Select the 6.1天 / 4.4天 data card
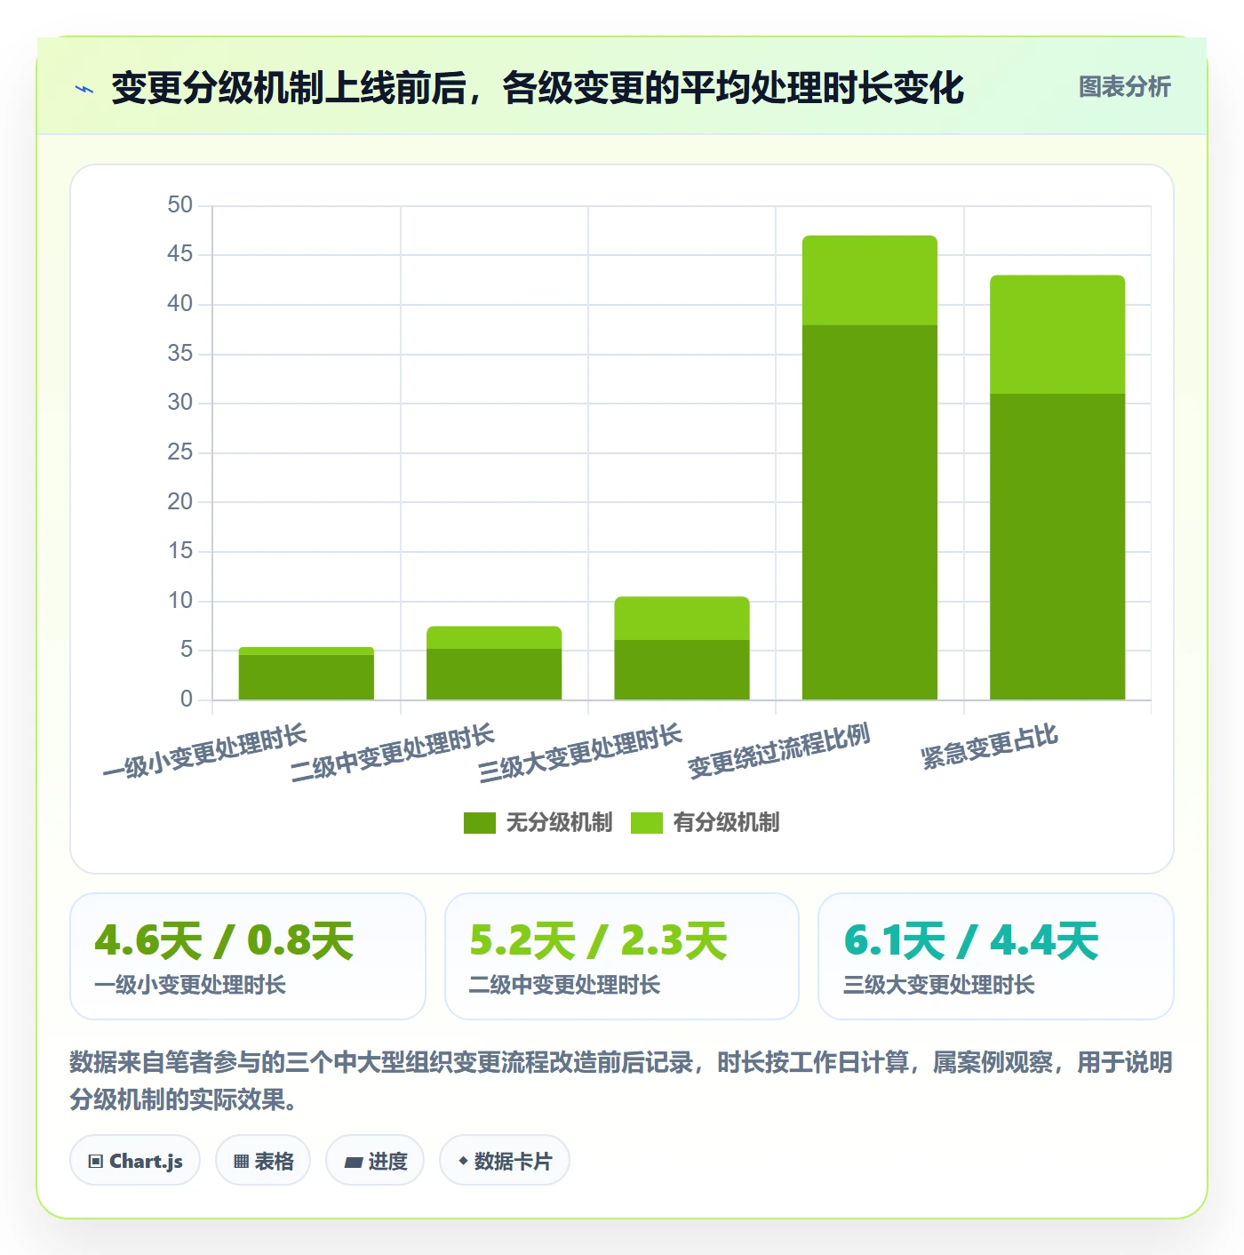The height and width of the screenshot is (1255, 1244). tap(996, 956)
